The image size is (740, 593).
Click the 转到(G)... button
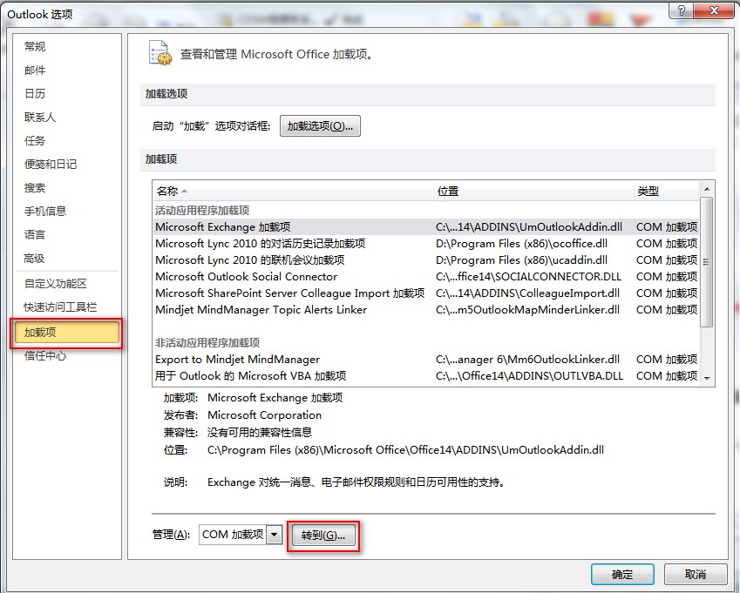click(323, 536)
